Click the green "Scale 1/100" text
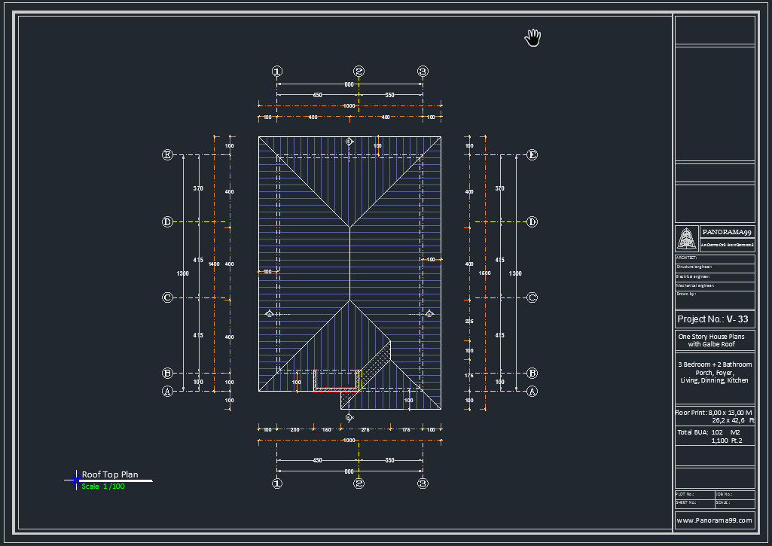This screenshot has height=546, width=772. pyautogui.click(x=103, y=487)
